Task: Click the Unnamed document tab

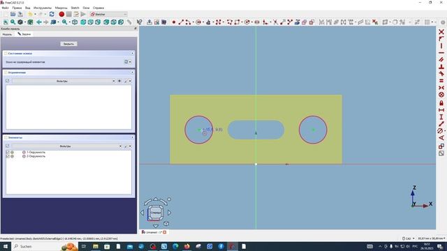Action: [154, 232]
